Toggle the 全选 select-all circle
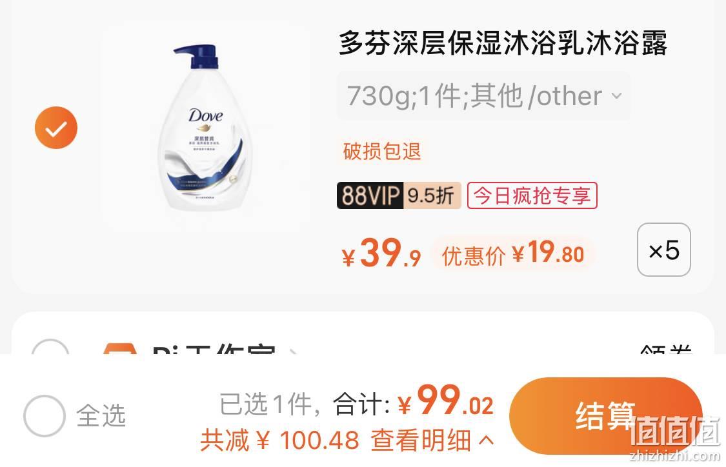726x467 pixels. tap(45, 416)
